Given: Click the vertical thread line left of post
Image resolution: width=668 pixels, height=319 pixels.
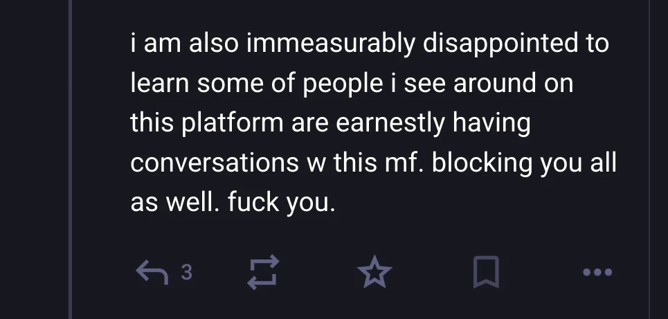Looking at the screenshot, I should [71, 159].
